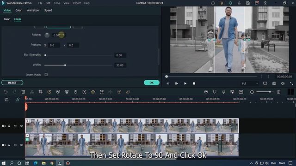Open the Export menu

(x=77, y=3)
